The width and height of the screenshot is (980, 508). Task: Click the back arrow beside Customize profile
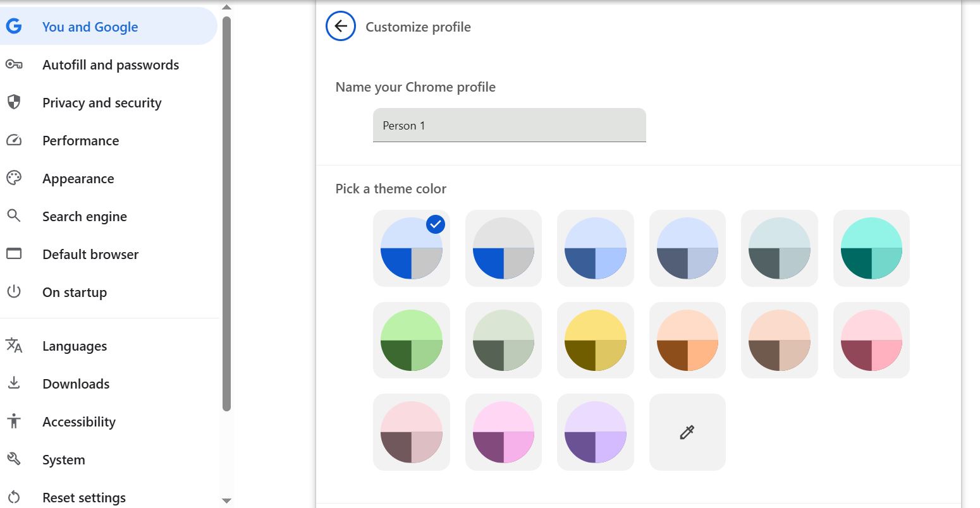(341, 27)
